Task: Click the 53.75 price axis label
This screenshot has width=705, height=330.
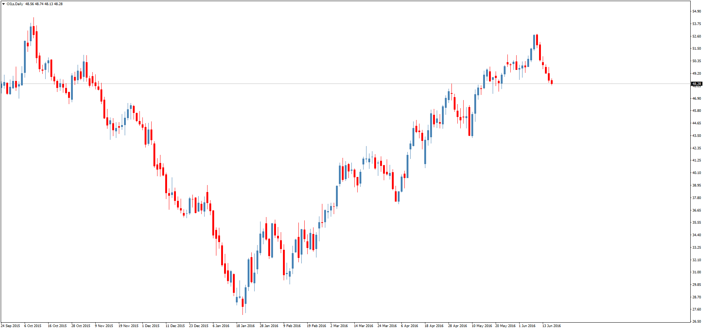Action: pyautogui.click(x=697, y=24)
